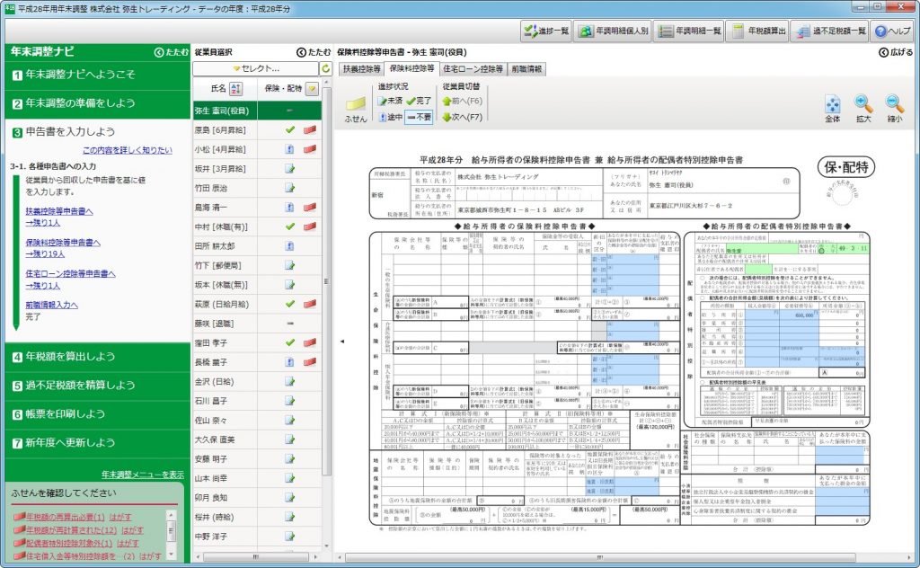Switch to the 住宅ローン控除等 tab
This screenshot has height=568, width=920.
473,69
